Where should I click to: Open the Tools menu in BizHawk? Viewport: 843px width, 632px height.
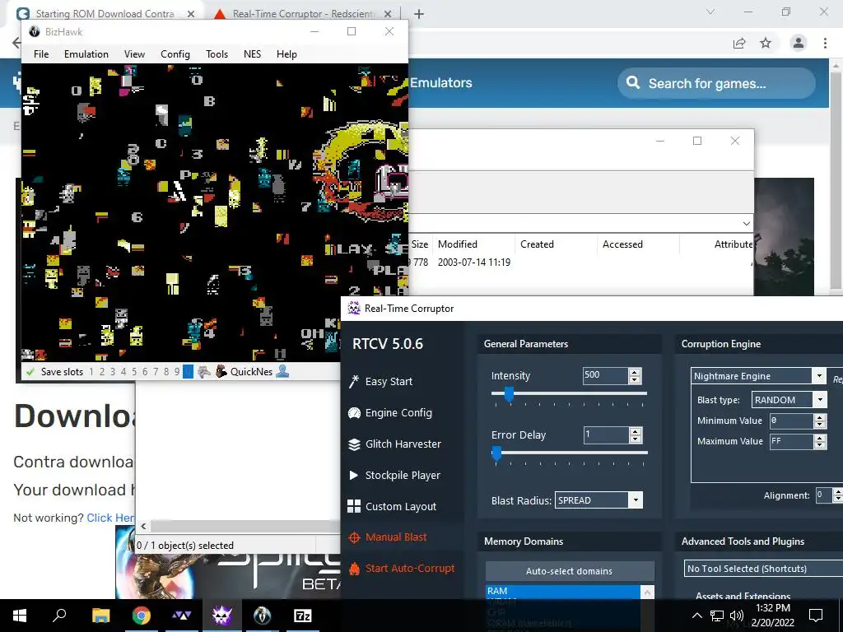pos(217,53)
